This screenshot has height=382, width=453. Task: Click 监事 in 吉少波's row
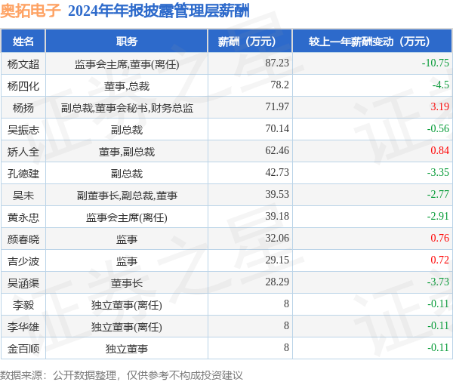(127, 261)
